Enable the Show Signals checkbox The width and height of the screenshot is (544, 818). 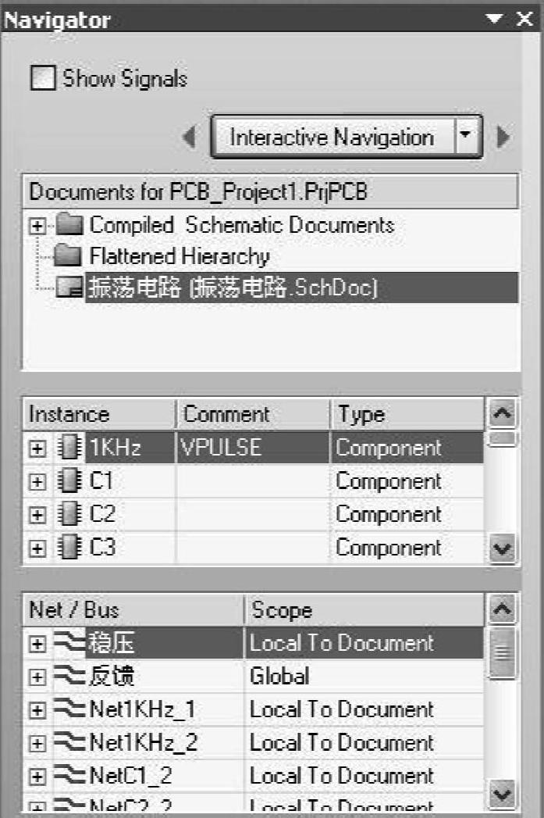point(43,77)
